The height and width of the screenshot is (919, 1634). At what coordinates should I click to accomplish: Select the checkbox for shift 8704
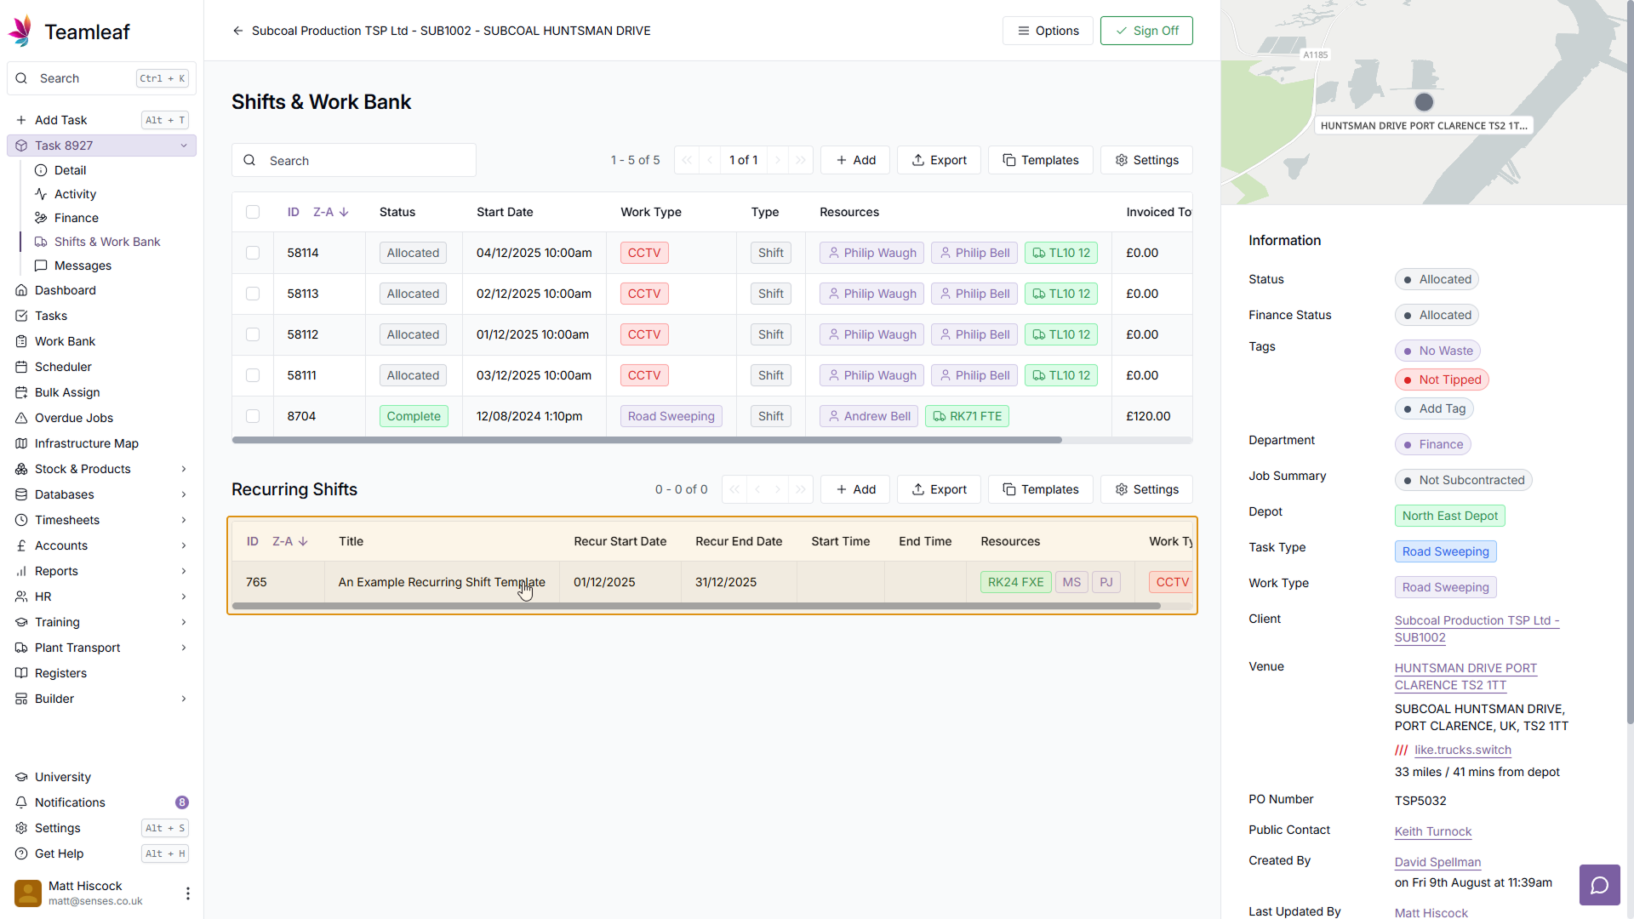click(253, 416)
